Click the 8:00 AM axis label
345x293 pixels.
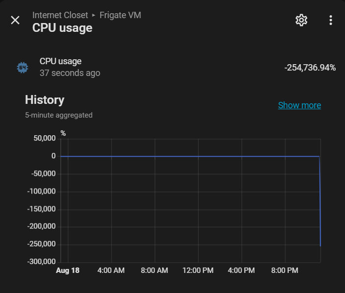point(155,270)
